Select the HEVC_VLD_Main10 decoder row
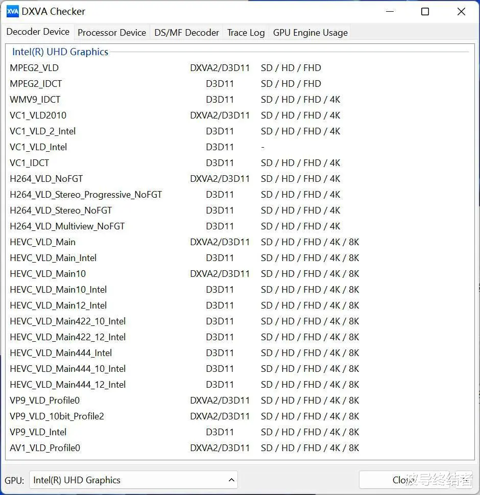This screenshot has width=480, height=495. (47, 274)
